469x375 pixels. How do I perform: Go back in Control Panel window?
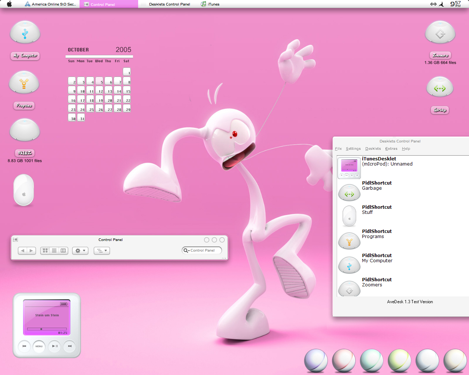[22, 250]
